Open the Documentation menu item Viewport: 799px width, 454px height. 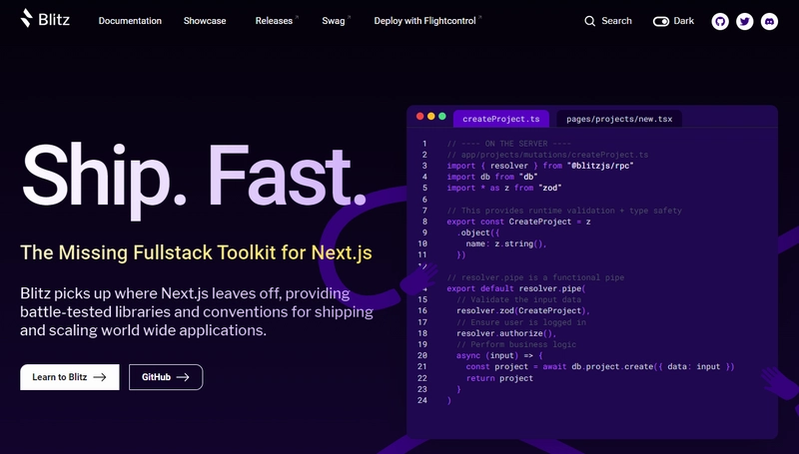coord(130,21)
